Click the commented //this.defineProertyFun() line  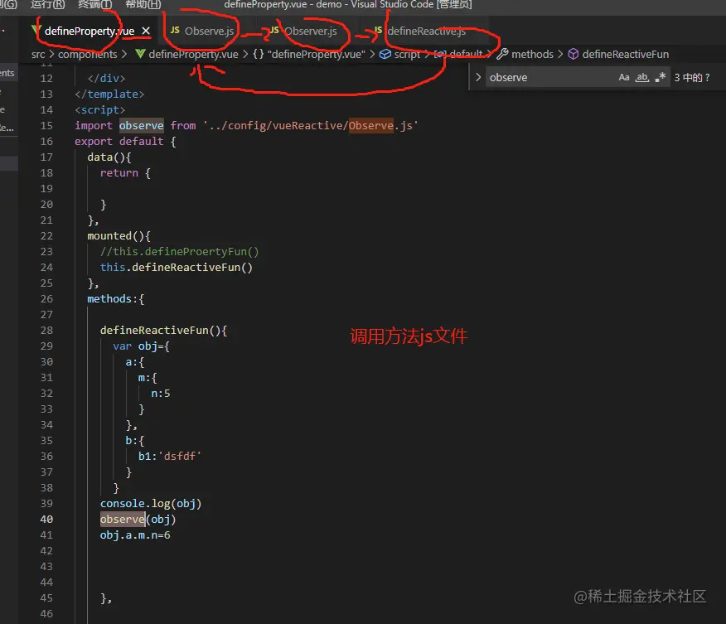click(x=179, y=251)
